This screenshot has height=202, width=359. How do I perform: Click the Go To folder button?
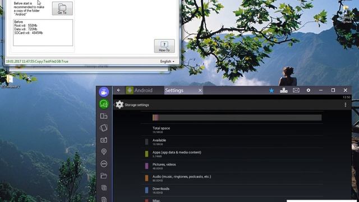(62, 8)
